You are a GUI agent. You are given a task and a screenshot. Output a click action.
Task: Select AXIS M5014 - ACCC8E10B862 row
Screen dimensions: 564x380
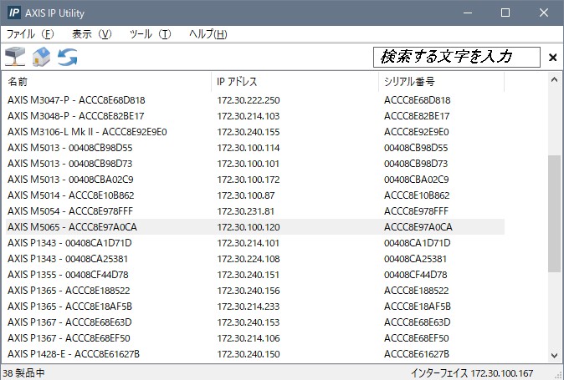click(x=255, y=195)
